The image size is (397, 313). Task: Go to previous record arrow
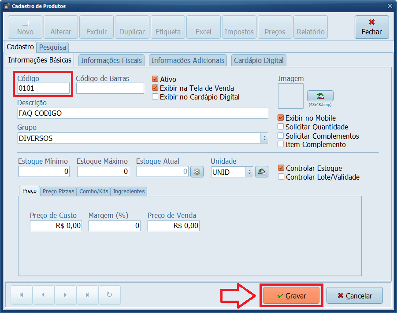pos(43,295)
